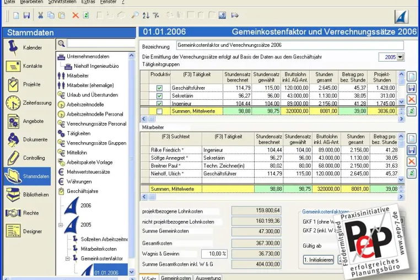420x280 pixels.
Task: Click the New document toolbar icon
Action: click(x=16, y=15)
